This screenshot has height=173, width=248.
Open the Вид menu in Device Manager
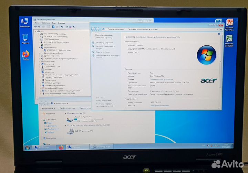point(54,23)
